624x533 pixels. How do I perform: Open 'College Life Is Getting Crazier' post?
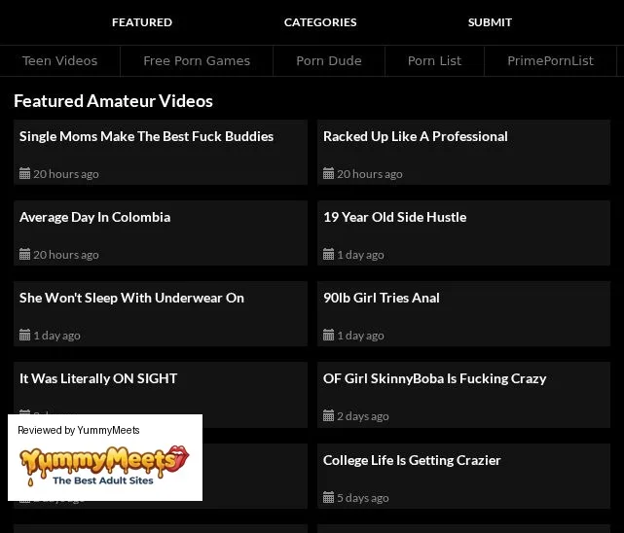pos(412,460)
